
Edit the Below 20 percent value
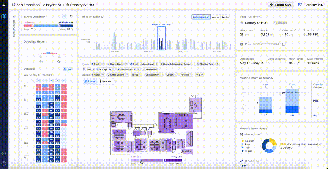tap(32, 29)
